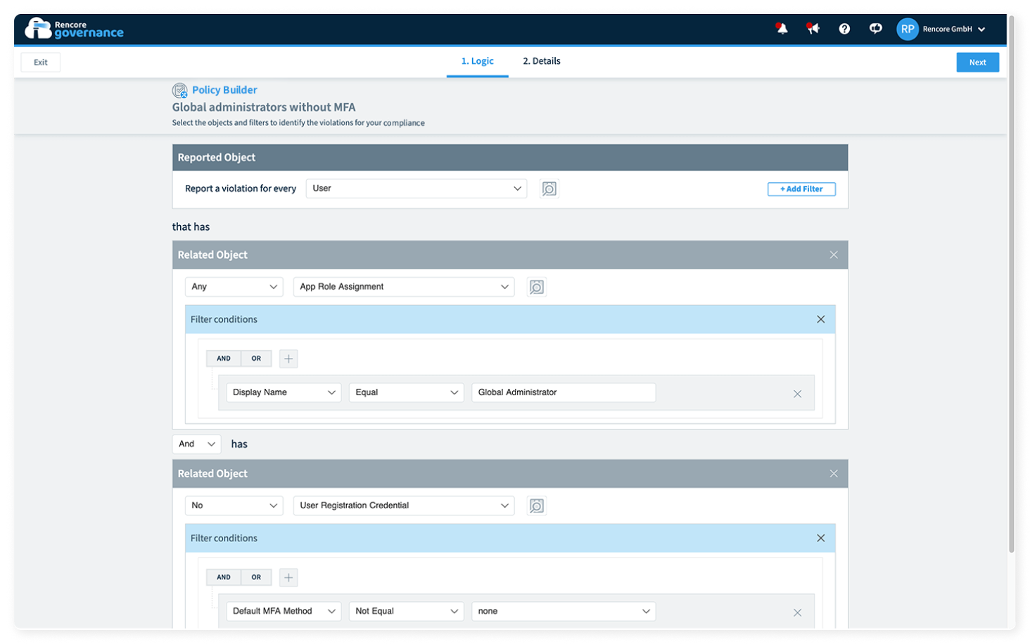The image size is (1030, 644).
Task: Click the Exit button
Action: [41, 63]
